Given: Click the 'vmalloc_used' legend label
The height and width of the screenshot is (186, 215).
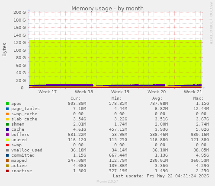Looking at the screenshot, I should click(27, 150).
